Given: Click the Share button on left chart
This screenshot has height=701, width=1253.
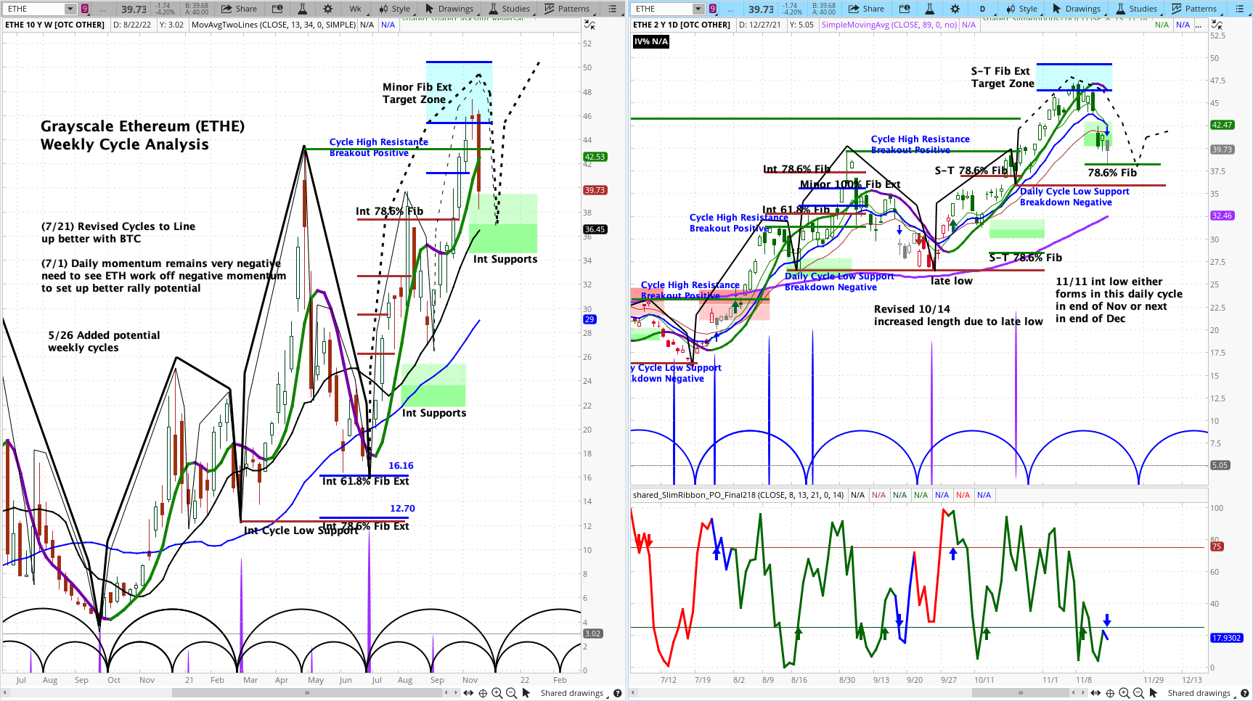Looking at the screenshot, I should point(240,9).
